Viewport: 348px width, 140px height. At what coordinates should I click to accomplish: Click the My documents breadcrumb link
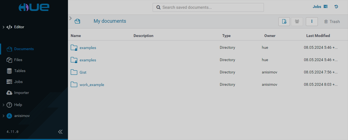(x=110, y=21)
